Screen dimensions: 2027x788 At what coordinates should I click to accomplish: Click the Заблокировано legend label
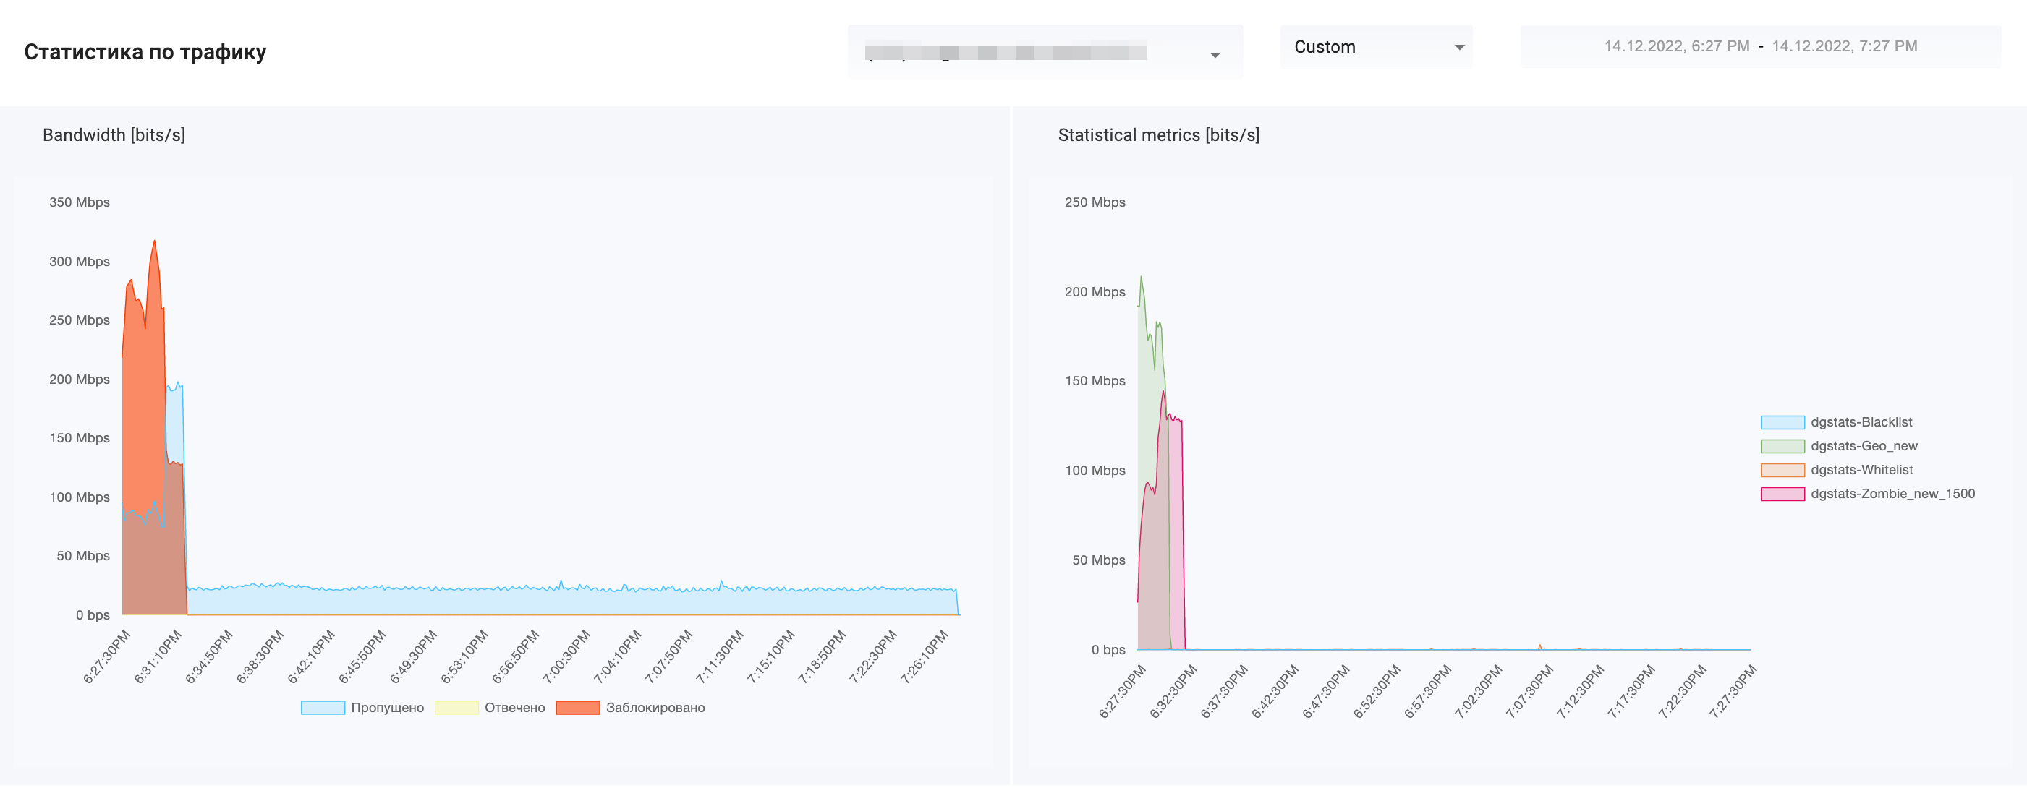pos(655,708)
